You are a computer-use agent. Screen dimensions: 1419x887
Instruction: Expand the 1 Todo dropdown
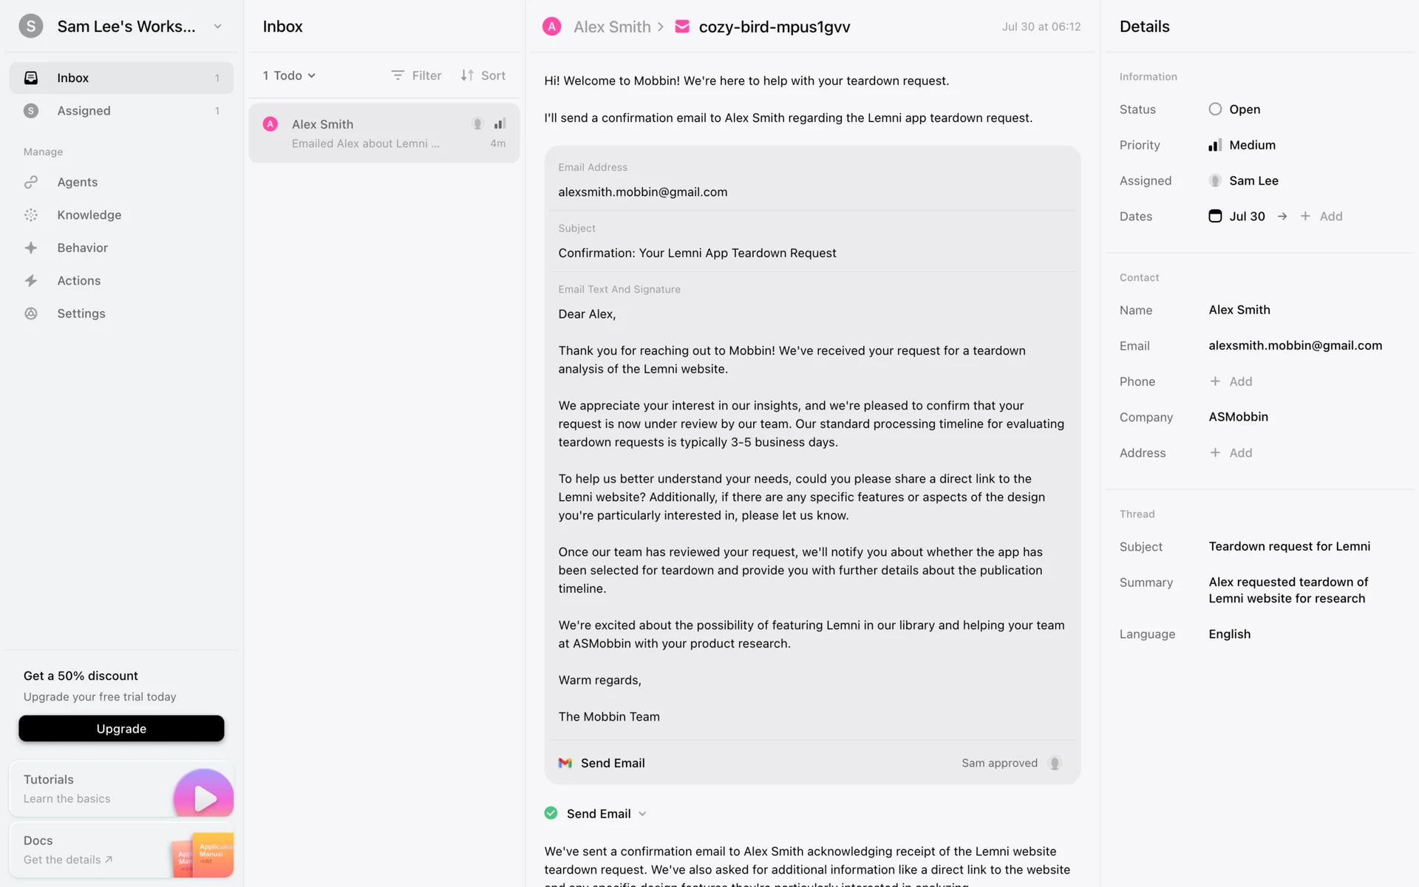pos(290,75)
